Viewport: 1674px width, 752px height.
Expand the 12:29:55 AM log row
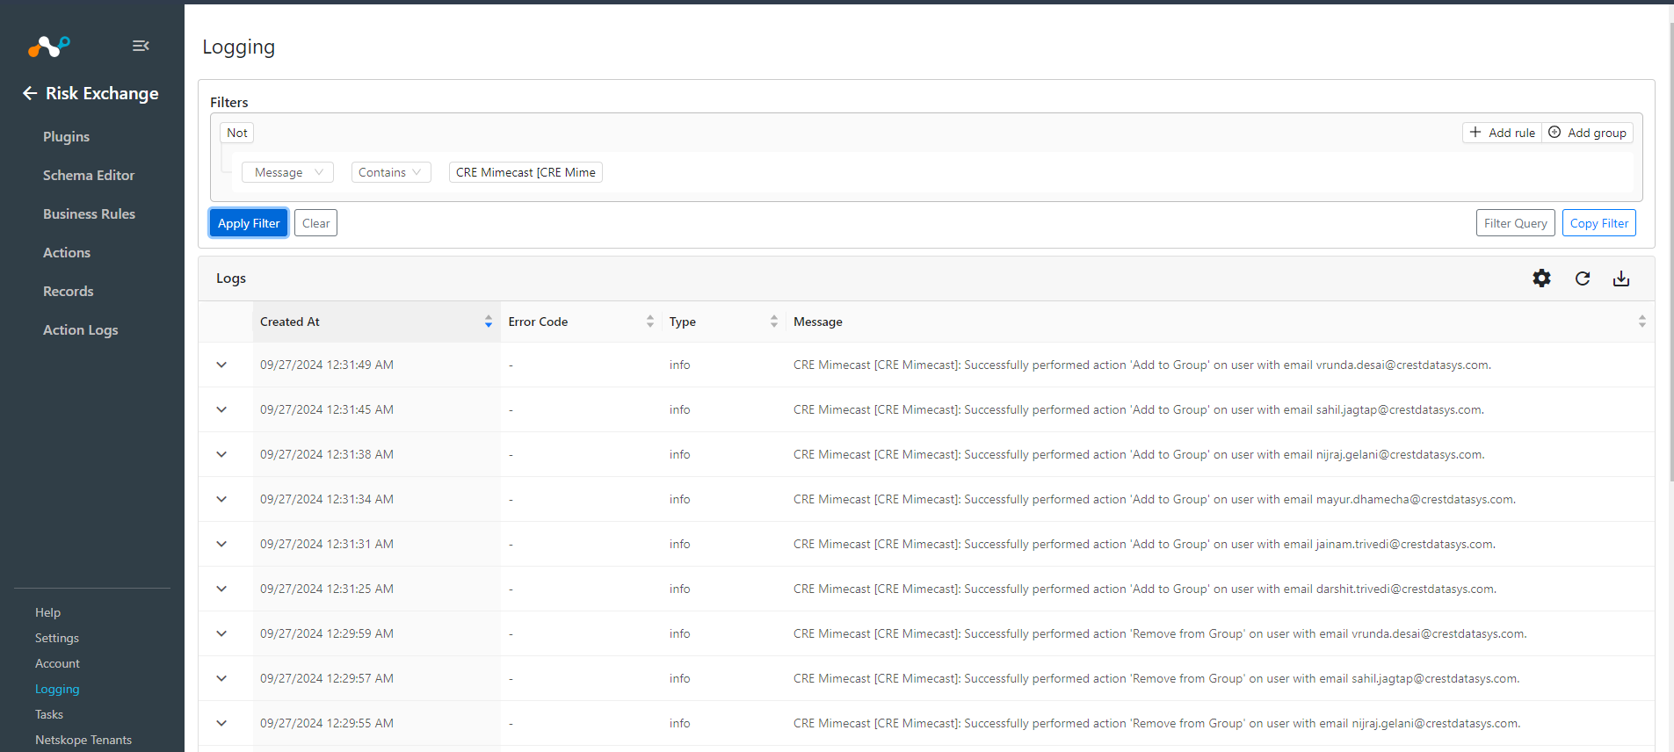(x=221, y=723)
